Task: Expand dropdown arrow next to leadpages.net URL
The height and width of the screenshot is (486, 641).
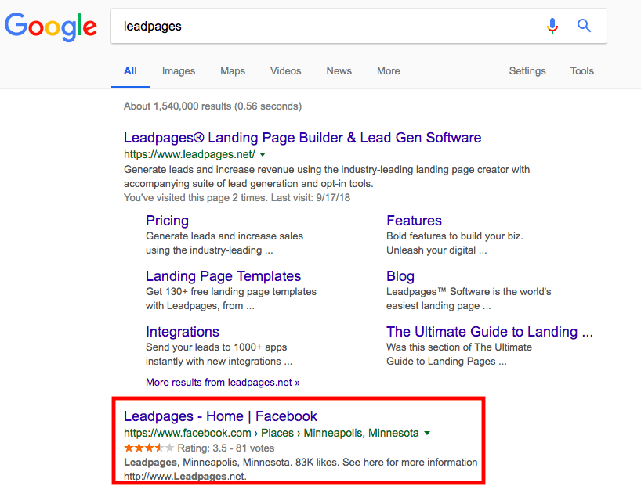Action: (x=263, y=154)
